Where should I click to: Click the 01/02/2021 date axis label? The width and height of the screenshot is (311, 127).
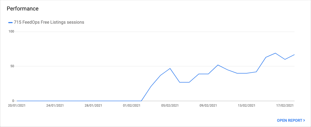[x=132, y=106]
